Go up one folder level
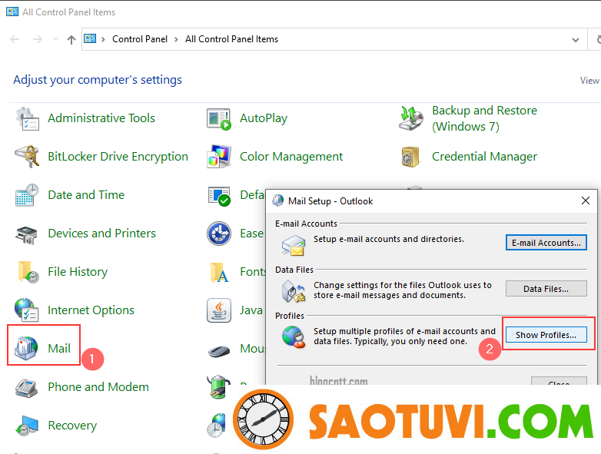Screen dimensions: 601x454 [x=71, y=39]
